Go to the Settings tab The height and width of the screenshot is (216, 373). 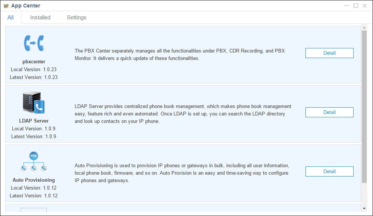77,18
